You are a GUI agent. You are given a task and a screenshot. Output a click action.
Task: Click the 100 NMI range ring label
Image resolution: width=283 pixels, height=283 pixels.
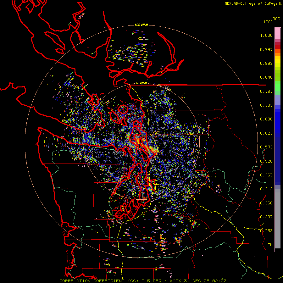[141, 25]
